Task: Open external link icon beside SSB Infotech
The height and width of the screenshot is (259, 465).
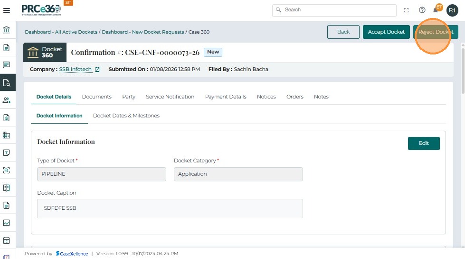Action: click(97, 70)
